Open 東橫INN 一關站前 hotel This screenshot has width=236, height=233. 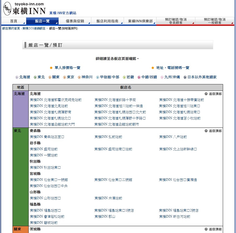pyautogui.click(x=44, y=155)
